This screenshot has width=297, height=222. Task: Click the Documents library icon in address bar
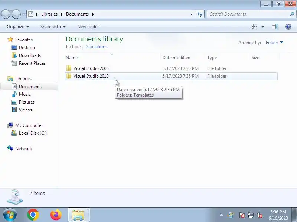(31, 14)
